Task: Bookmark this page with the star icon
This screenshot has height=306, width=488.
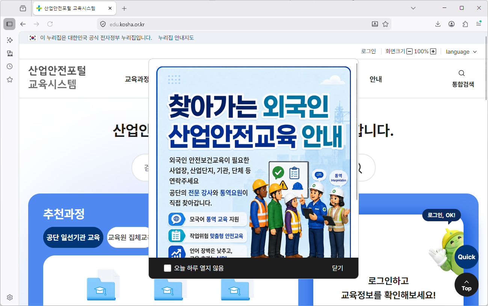Action: (385, 24)
